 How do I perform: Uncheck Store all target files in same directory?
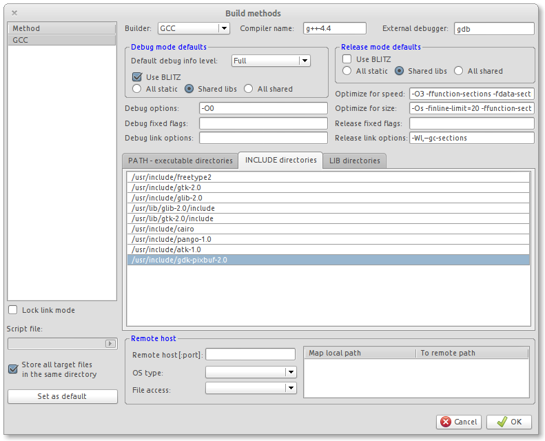(13, 369)
